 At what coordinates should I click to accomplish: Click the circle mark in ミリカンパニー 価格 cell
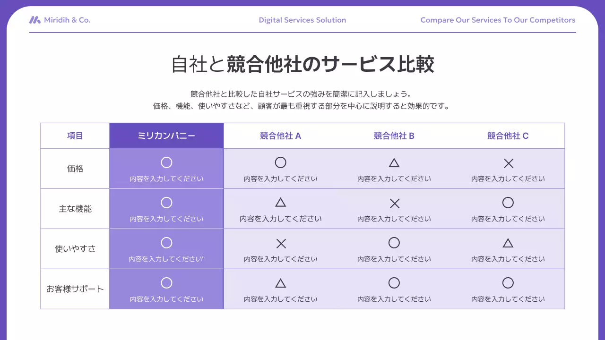[166, 162]
